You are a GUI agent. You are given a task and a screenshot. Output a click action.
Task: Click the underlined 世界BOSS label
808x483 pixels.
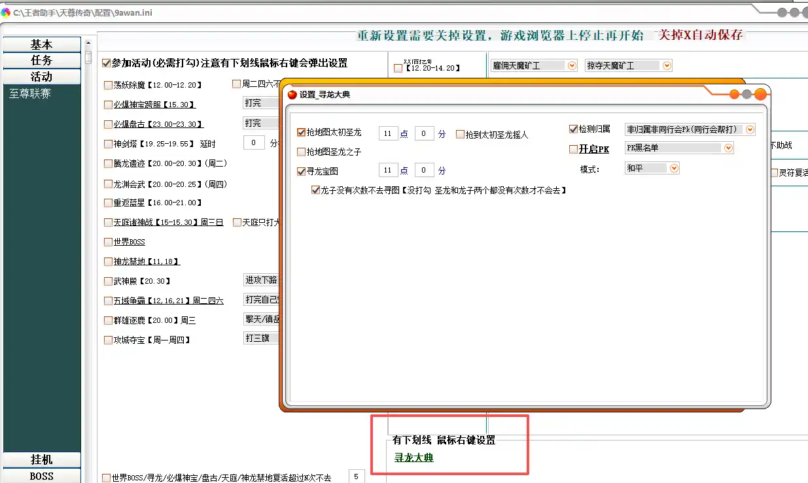(x=129, y=242)
